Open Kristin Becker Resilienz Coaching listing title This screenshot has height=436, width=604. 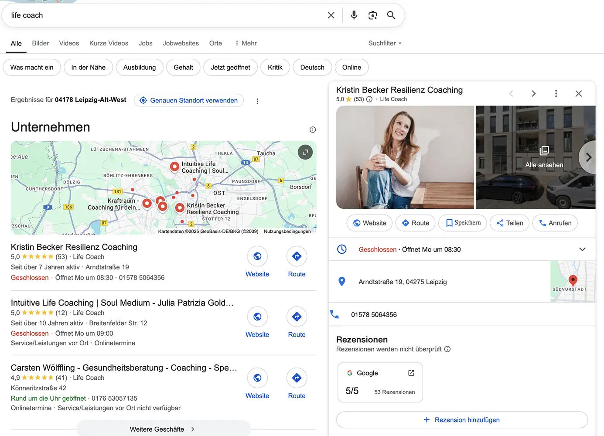74,247
